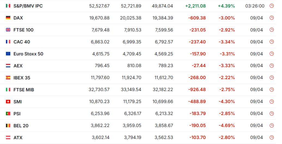This screenshot has height=144, width=282.
Task: Click the clock icon in S&P/BMV IPC row
Action: 272,6
